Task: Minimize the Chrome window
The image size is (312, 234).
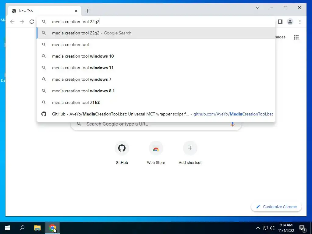Action: [x=271, y=8]
